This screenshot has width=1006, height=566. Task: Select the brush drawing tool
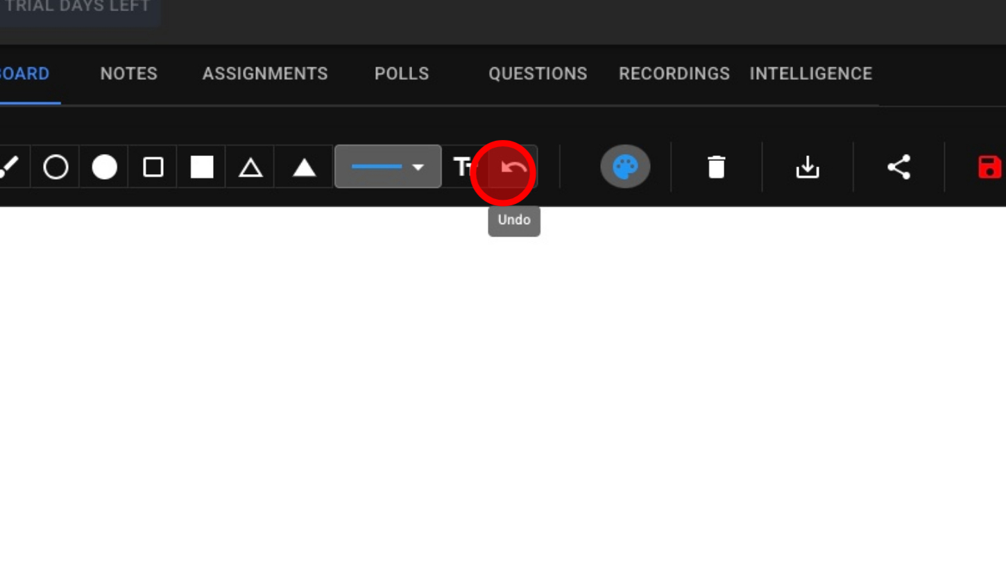pos(10,167)
